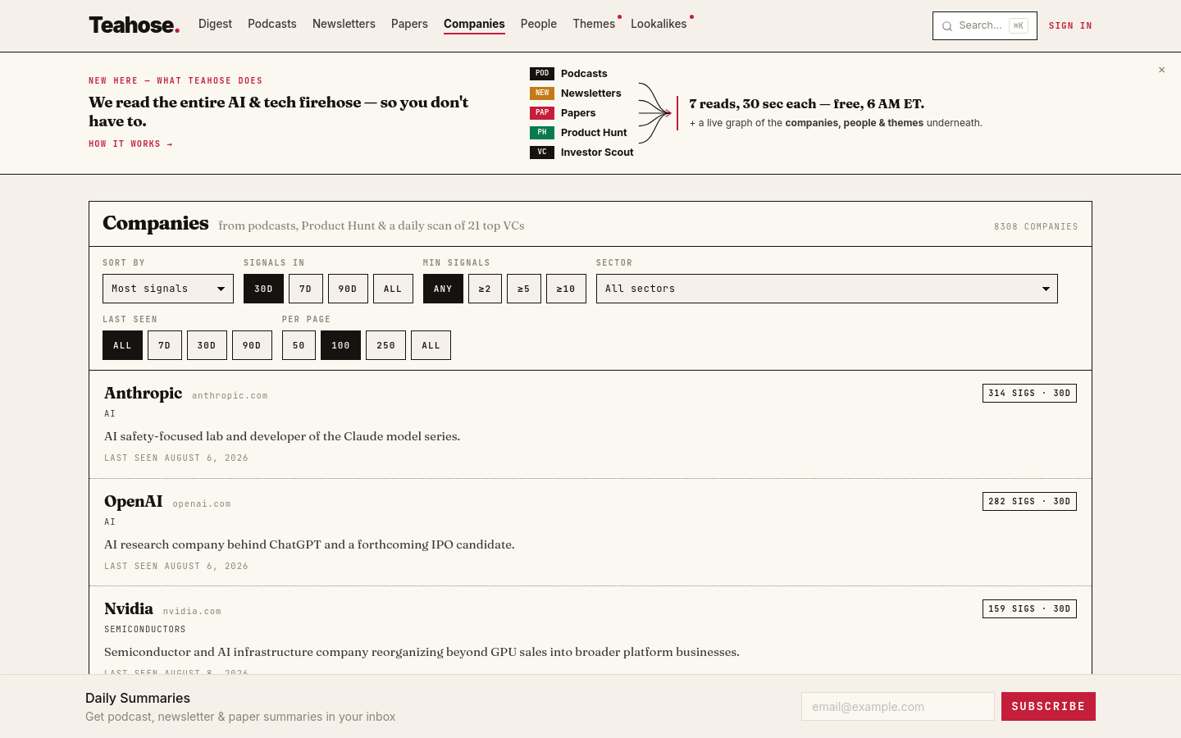1181x738 pixels.
Task: Set Last Seen to 7D
Action: coord(165,345)
